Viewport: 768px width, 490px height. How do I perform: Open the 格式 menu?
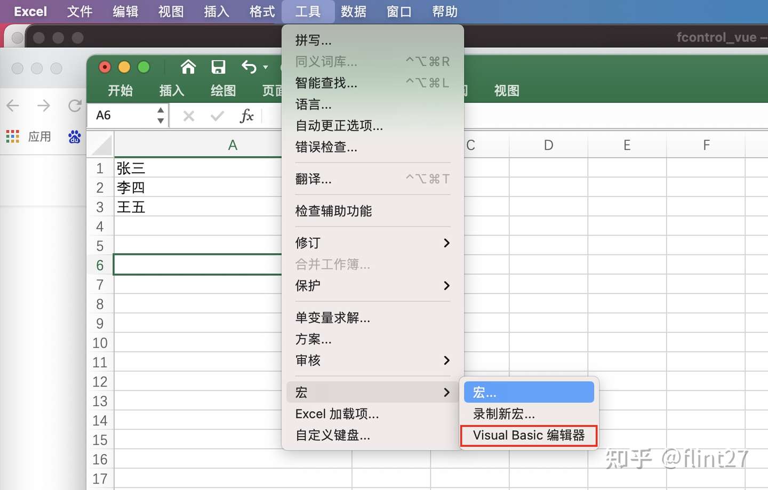point(262,12)
